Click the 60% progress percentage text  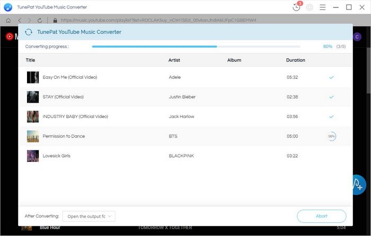coord(328,47)
